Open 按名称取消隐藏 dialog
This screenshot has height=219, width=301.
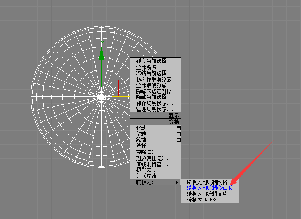coord(154,79)
